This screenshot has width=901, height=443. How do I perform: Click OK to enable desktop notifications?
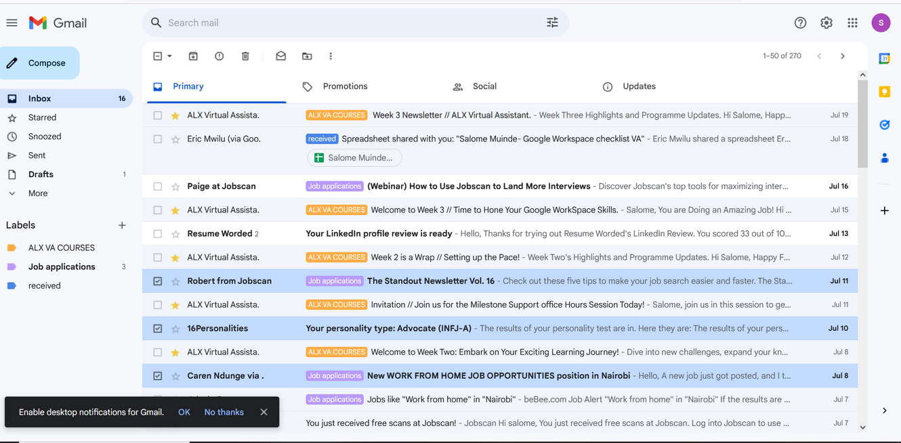(x=184, y=412)
